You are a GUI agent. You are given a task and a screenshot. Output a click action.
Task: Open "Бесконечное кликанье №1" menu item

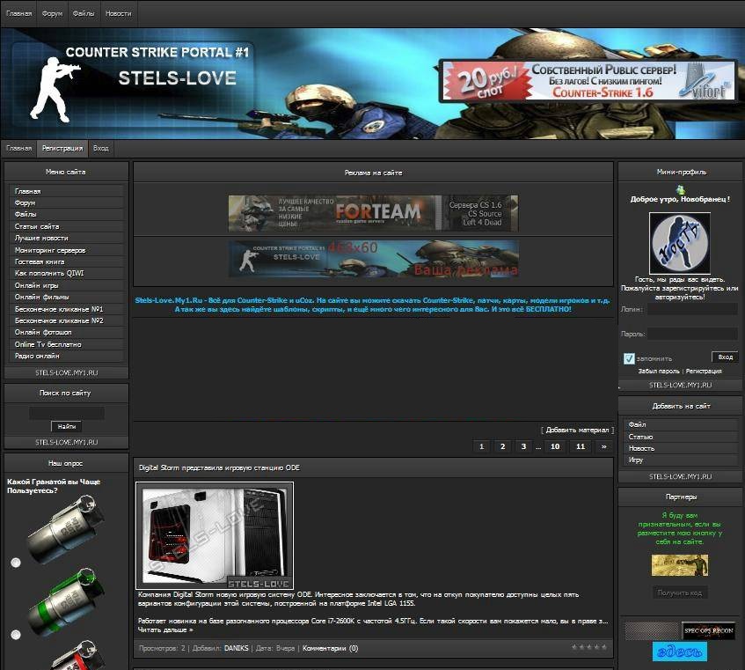point(67,309)
